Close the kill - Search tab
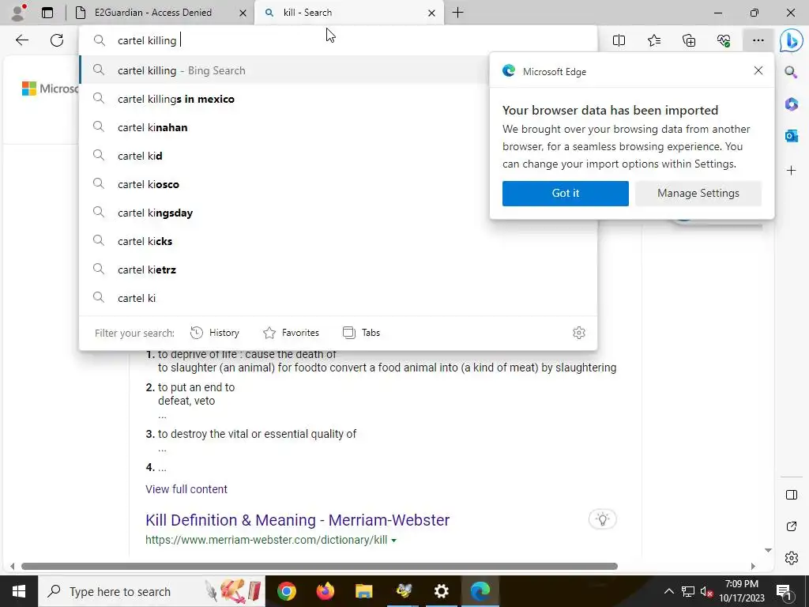Viewport: 809px width, 607px height. point(431,13)
